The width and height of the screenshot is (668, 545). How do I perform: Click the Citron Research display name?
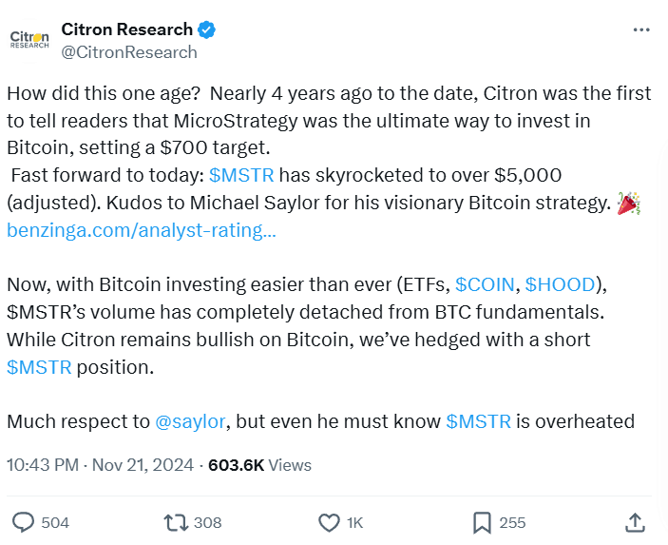(126, 29)
